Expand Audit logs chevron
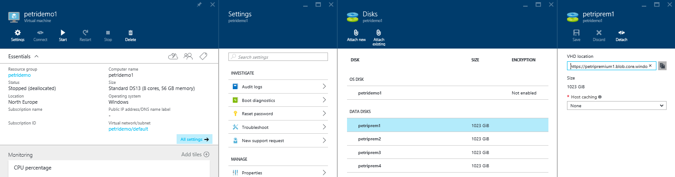This screenshot has height=177, width=675. pos(324,87)
